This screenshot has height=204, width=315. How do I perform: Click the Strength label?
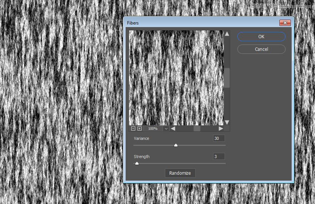pos(142,157)
